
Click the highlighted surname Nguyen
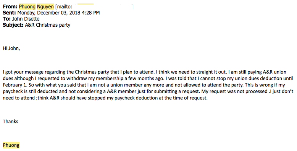click(45, 7)
